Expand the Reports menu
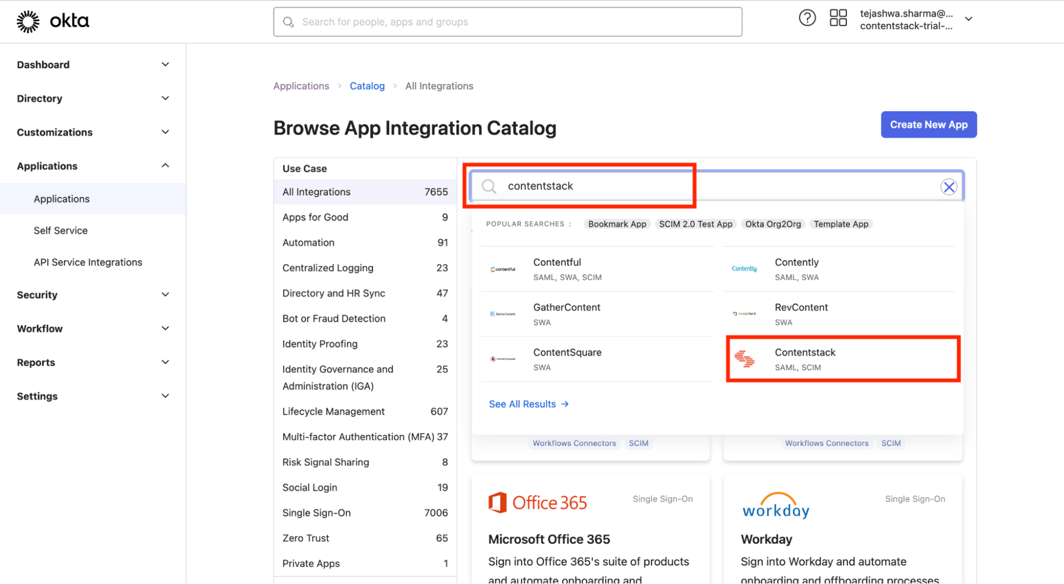 (165, 363)
